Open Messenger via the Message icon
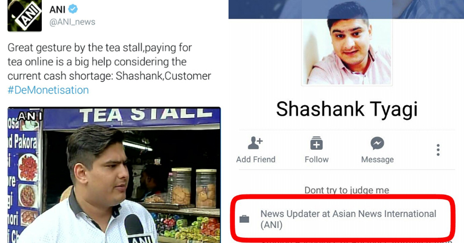 378,143
